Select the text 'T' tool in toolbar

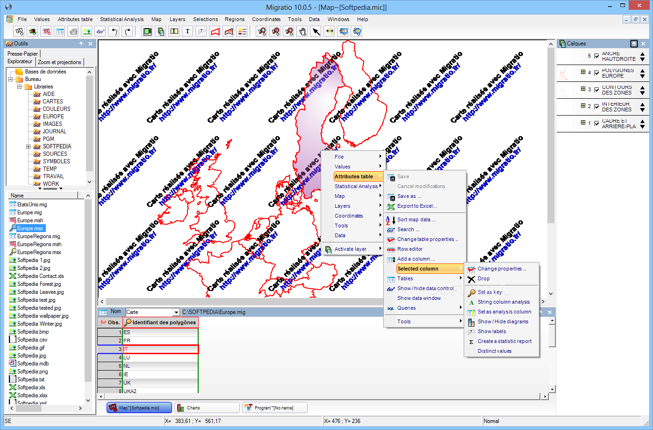(187, 31)
